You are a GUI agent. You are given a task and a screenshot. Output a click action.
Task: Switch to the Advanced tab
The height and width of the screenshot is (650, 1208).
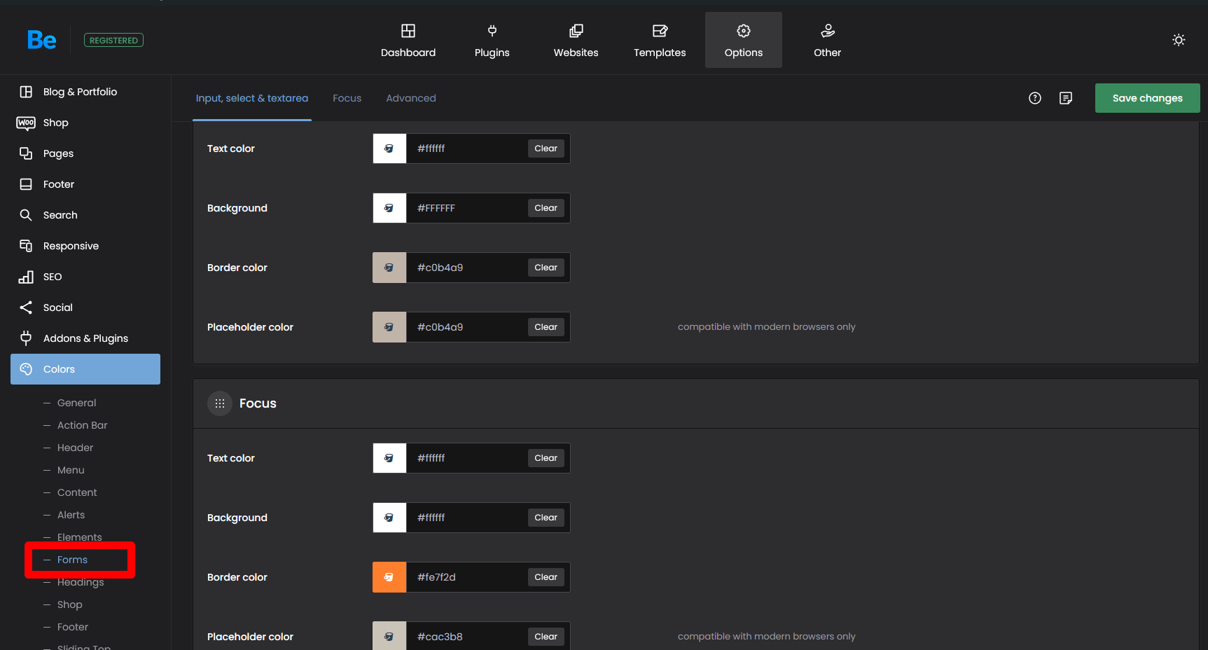coord(411,98)
